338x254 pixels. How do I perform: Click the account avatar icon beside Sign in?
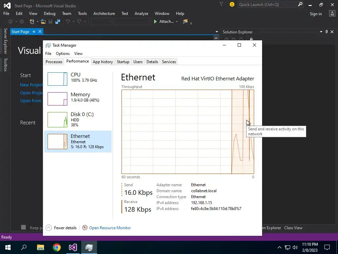tap(332, 13)
